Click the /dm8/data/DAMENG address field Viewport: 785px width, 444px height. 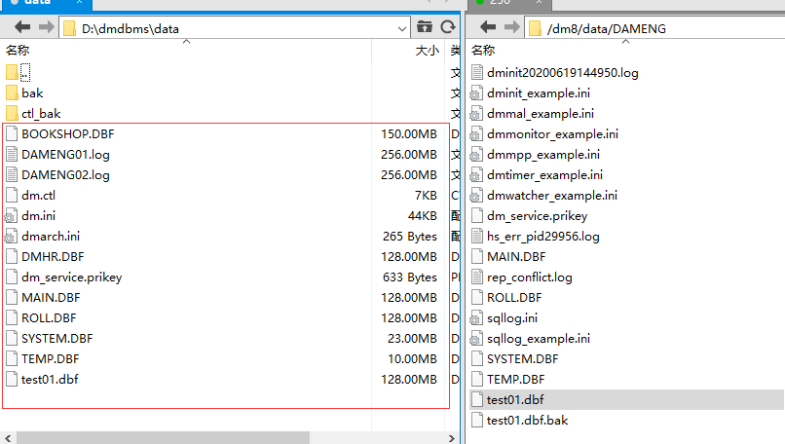(655, 28)
